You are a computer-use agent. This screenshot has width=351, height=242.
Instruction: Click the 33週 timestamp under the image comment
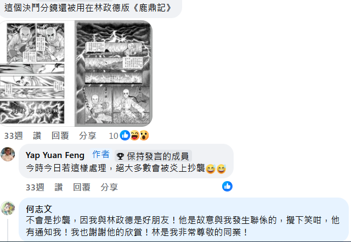[13, 136]
